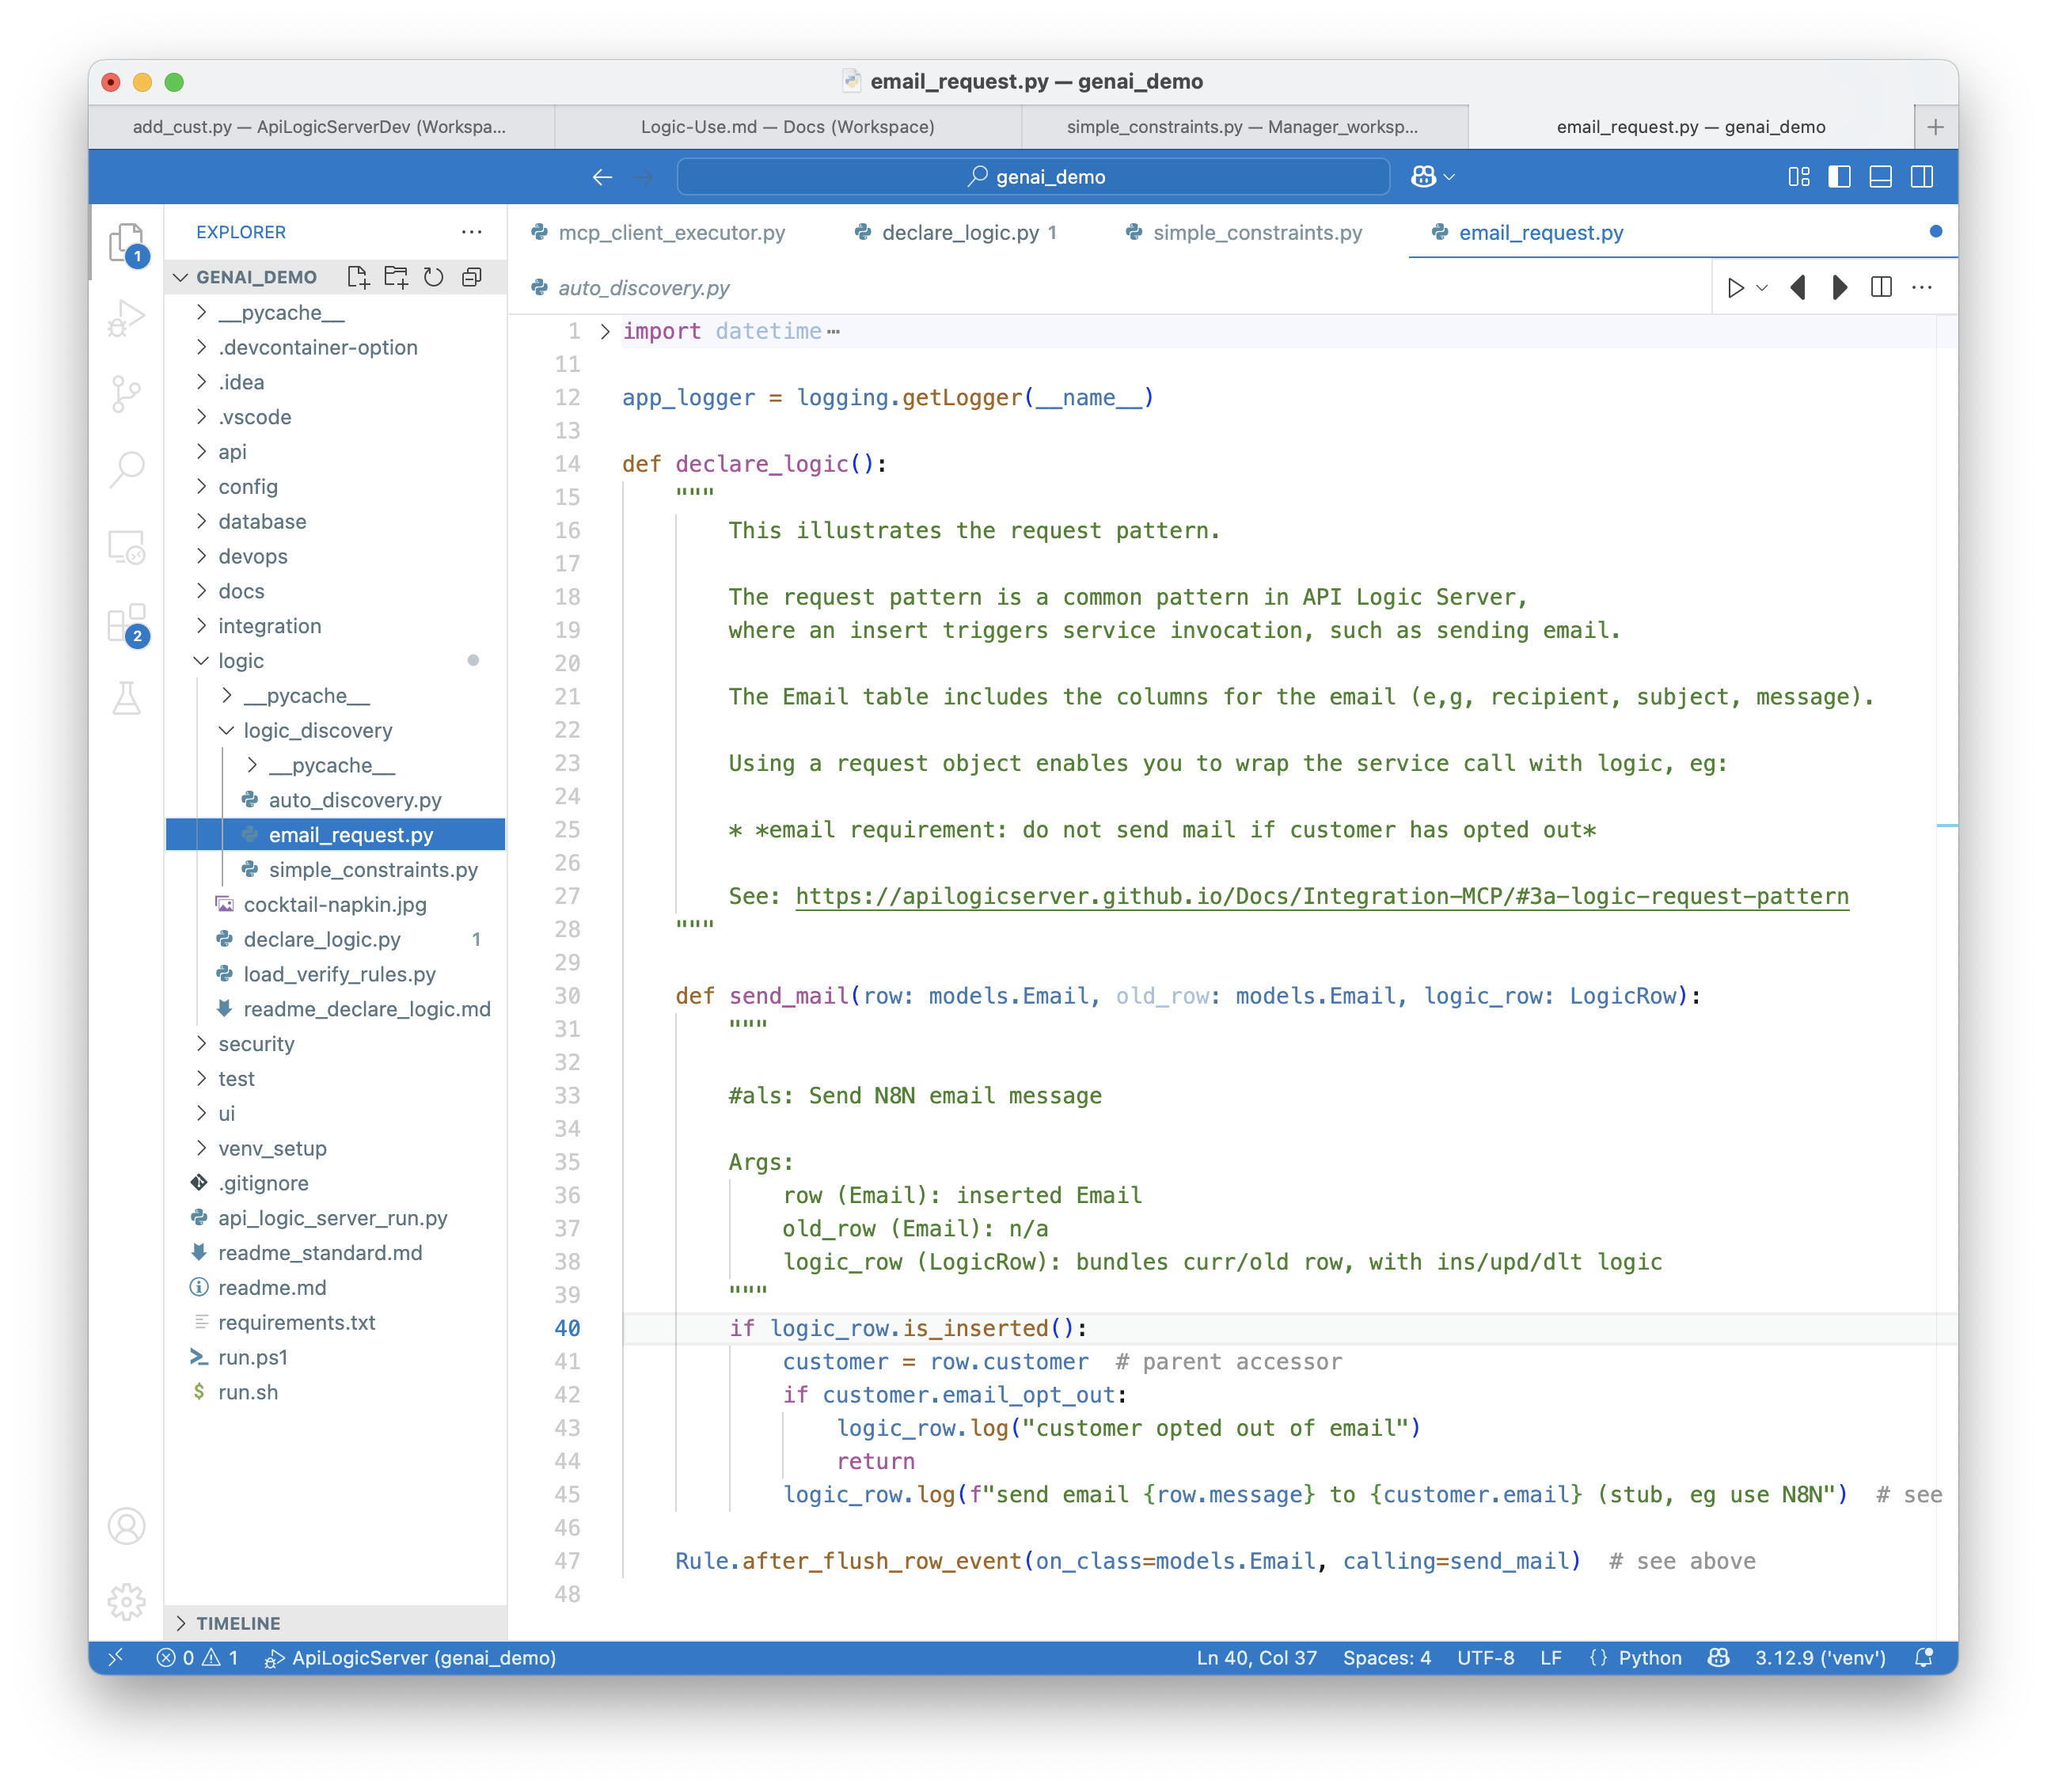The width and height of the screenshot is (2047, 1792).
Task: Create new folder in GENAI_DEMO
Action: 396,277
